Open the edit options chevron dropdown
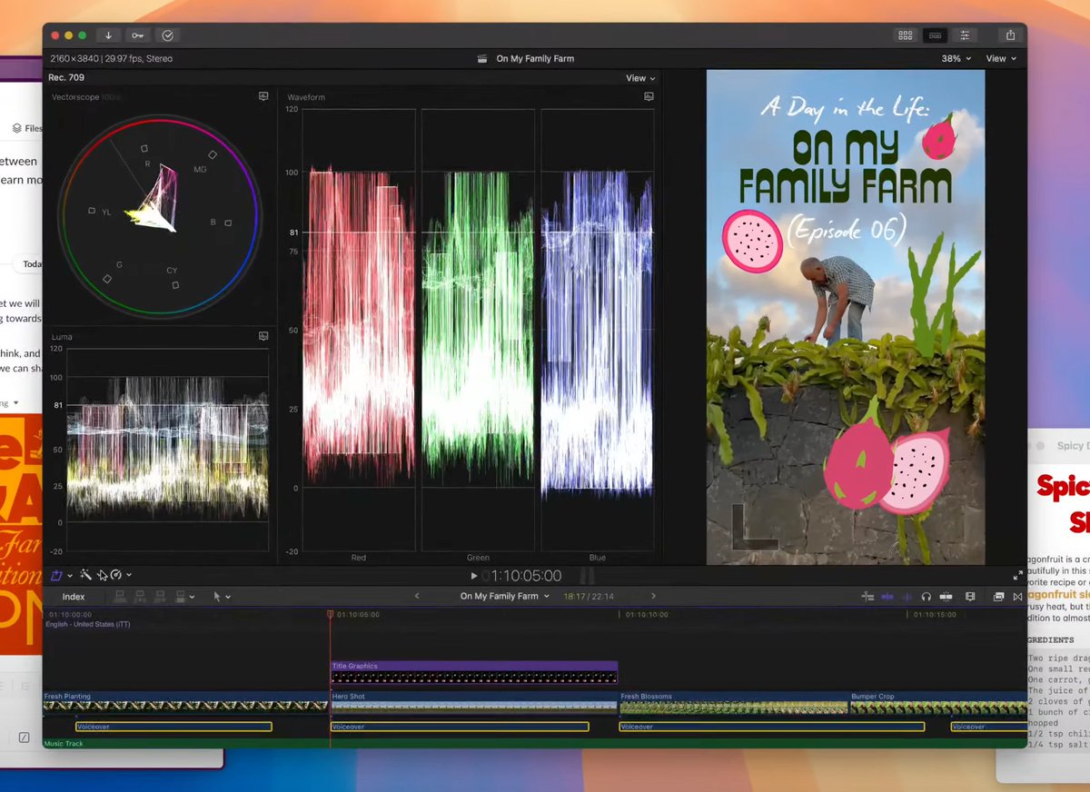This screenshot has height=792, width=1090. (x=192, y=597)
